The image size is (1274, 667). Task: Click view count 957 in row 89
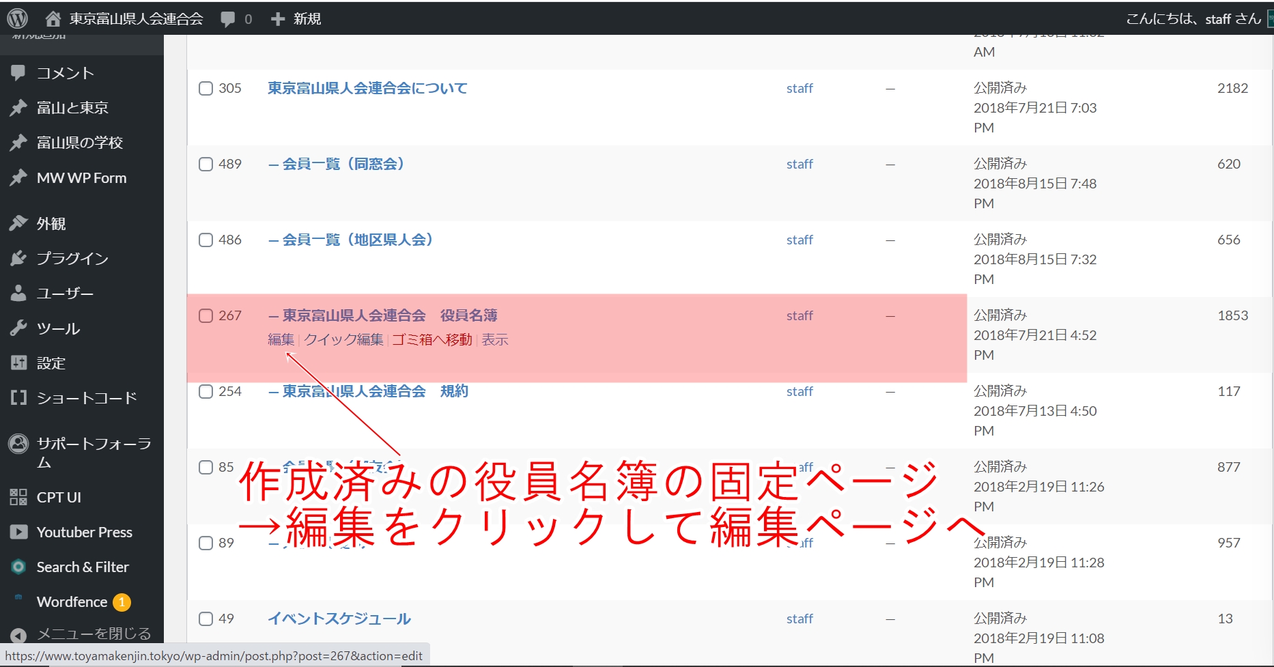1229,543
